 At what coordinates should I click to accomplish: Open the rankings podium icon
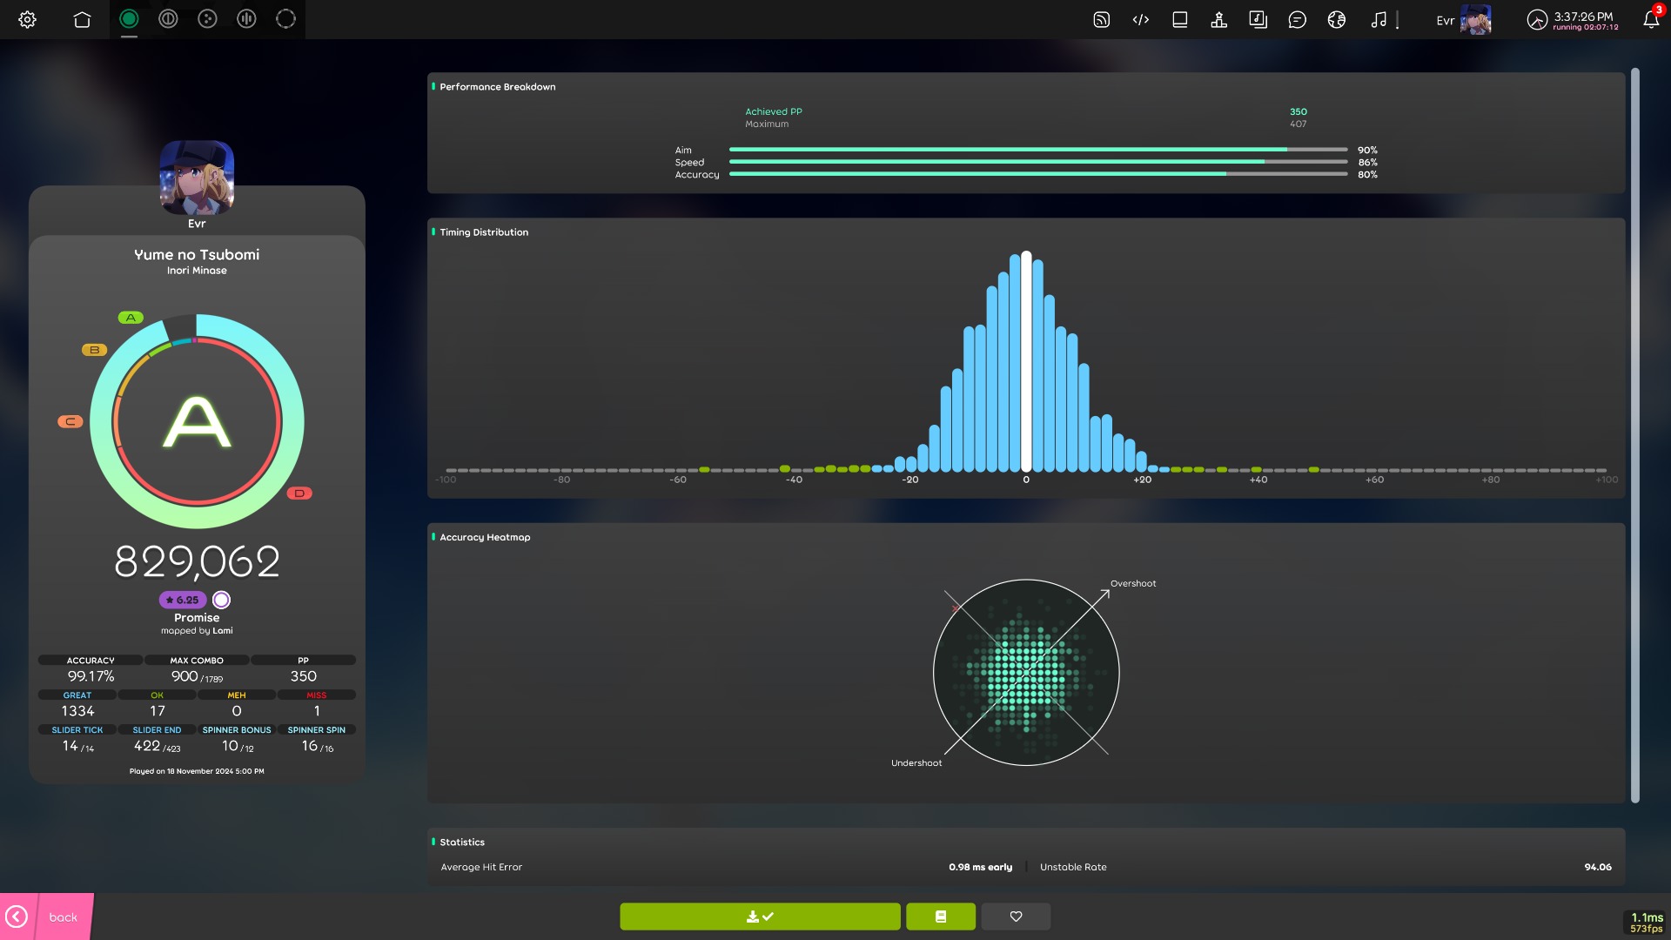tap(1218, 19)
